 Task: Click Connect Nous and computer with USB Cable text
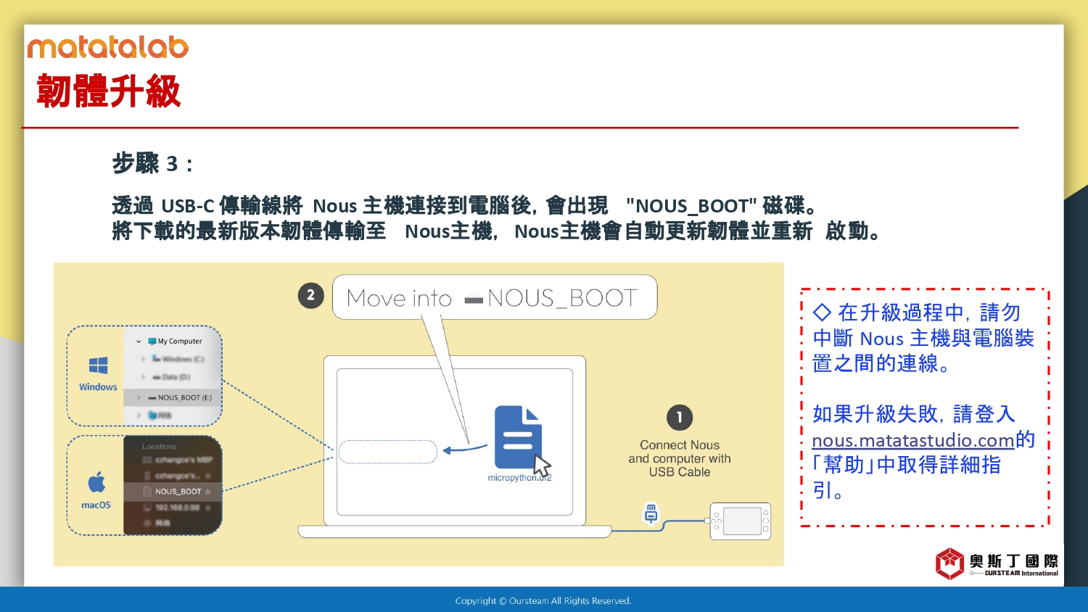click(680, 458)
